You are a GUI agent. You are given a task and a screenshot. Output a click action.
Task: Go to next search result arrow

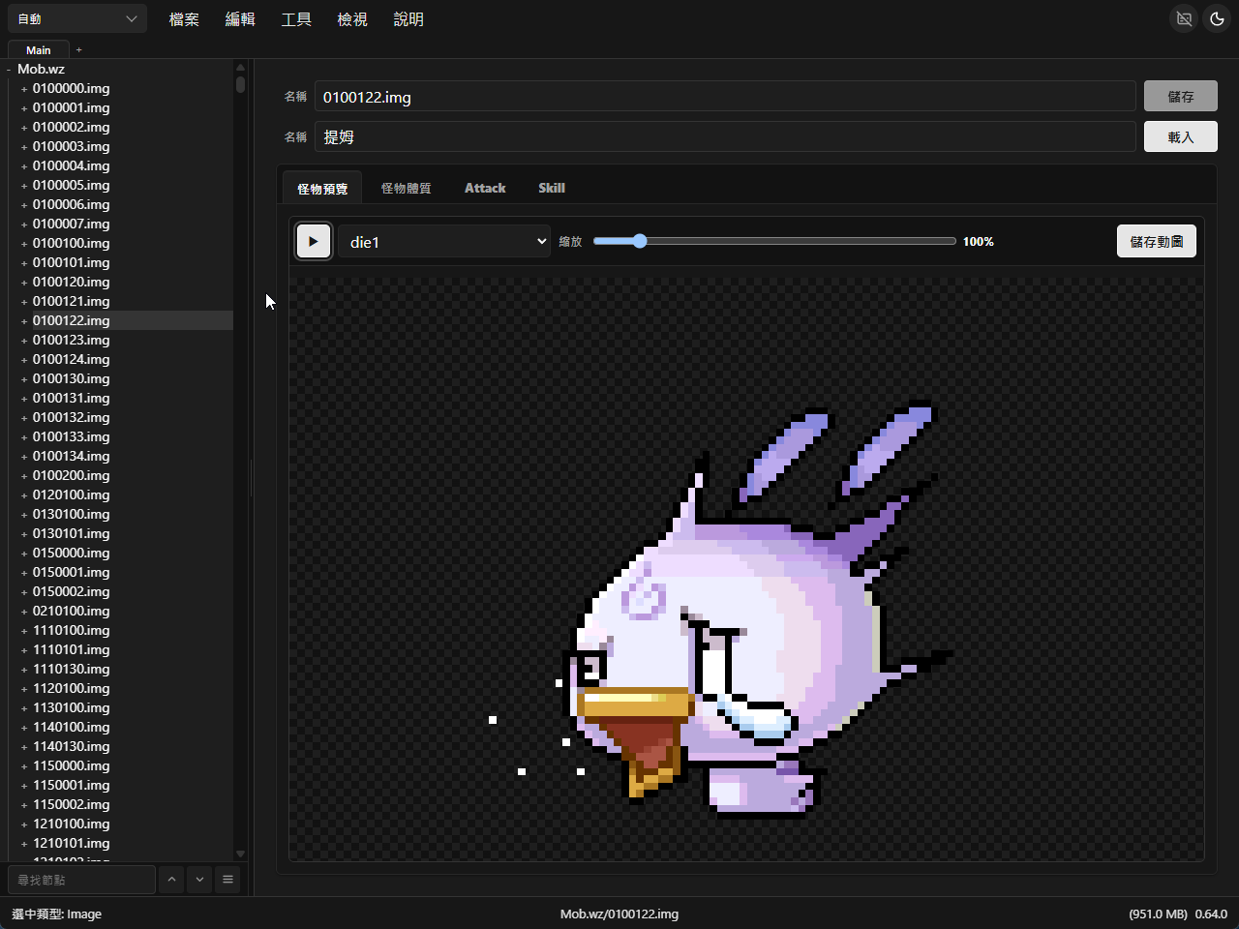[199, 880]
